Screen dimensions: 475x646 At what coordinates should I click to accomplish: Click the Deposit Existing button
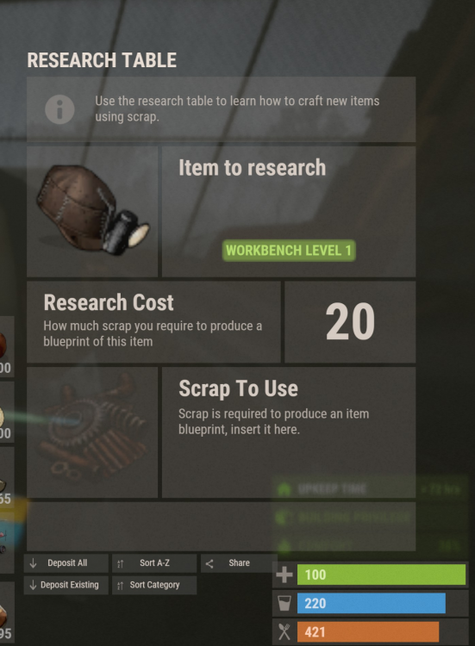point(66,585)
